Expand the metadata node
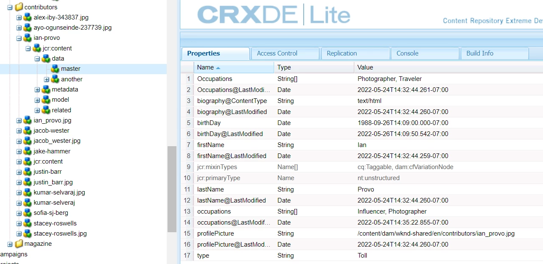This screenshot has height=264, width=543. click(x=37, y=90)
